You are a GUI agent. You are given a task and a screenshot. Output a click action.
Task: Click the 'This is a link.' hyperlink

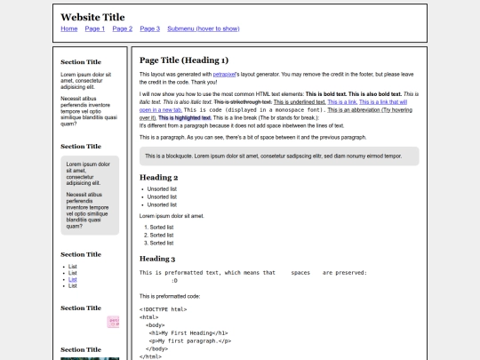point(342,102)
